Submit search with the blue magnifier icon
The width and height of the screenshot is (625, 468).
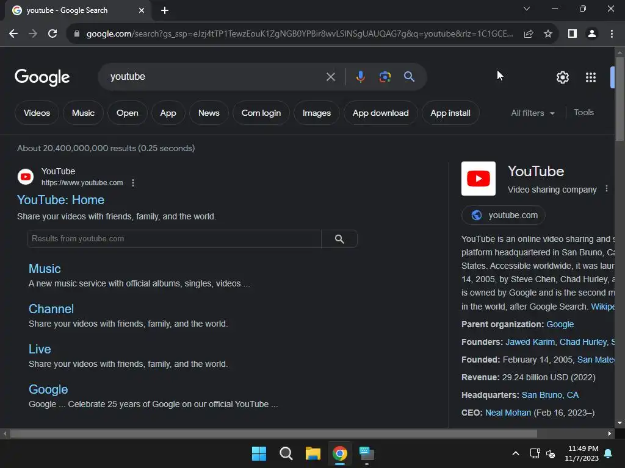click(409, 77)
